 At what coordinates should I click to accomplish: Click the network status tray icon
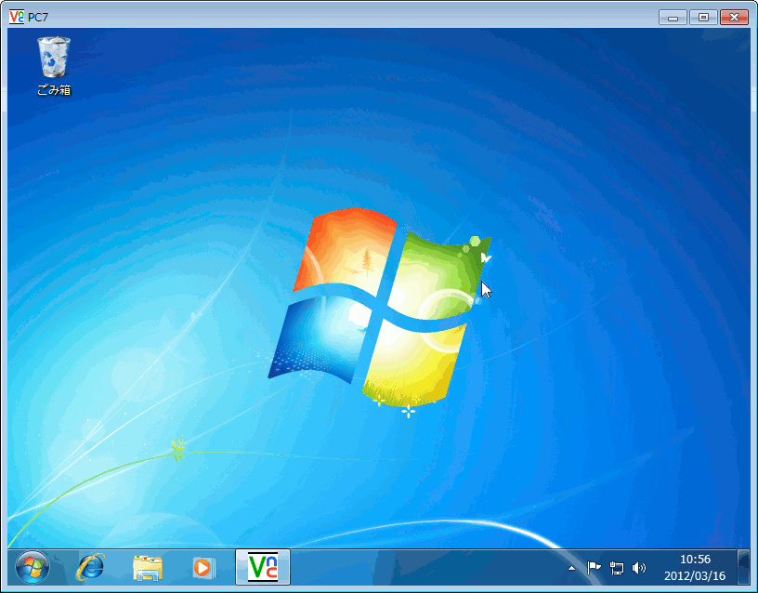click(x=616, y=568)
